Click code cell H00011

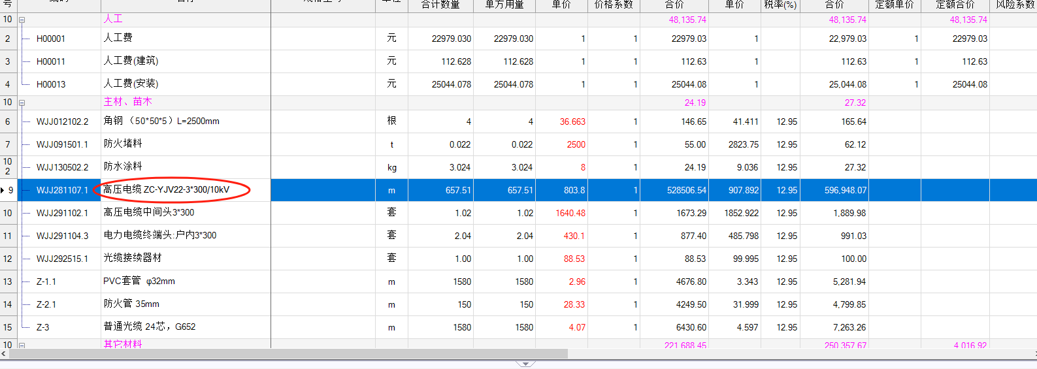[x=50, y=61]
